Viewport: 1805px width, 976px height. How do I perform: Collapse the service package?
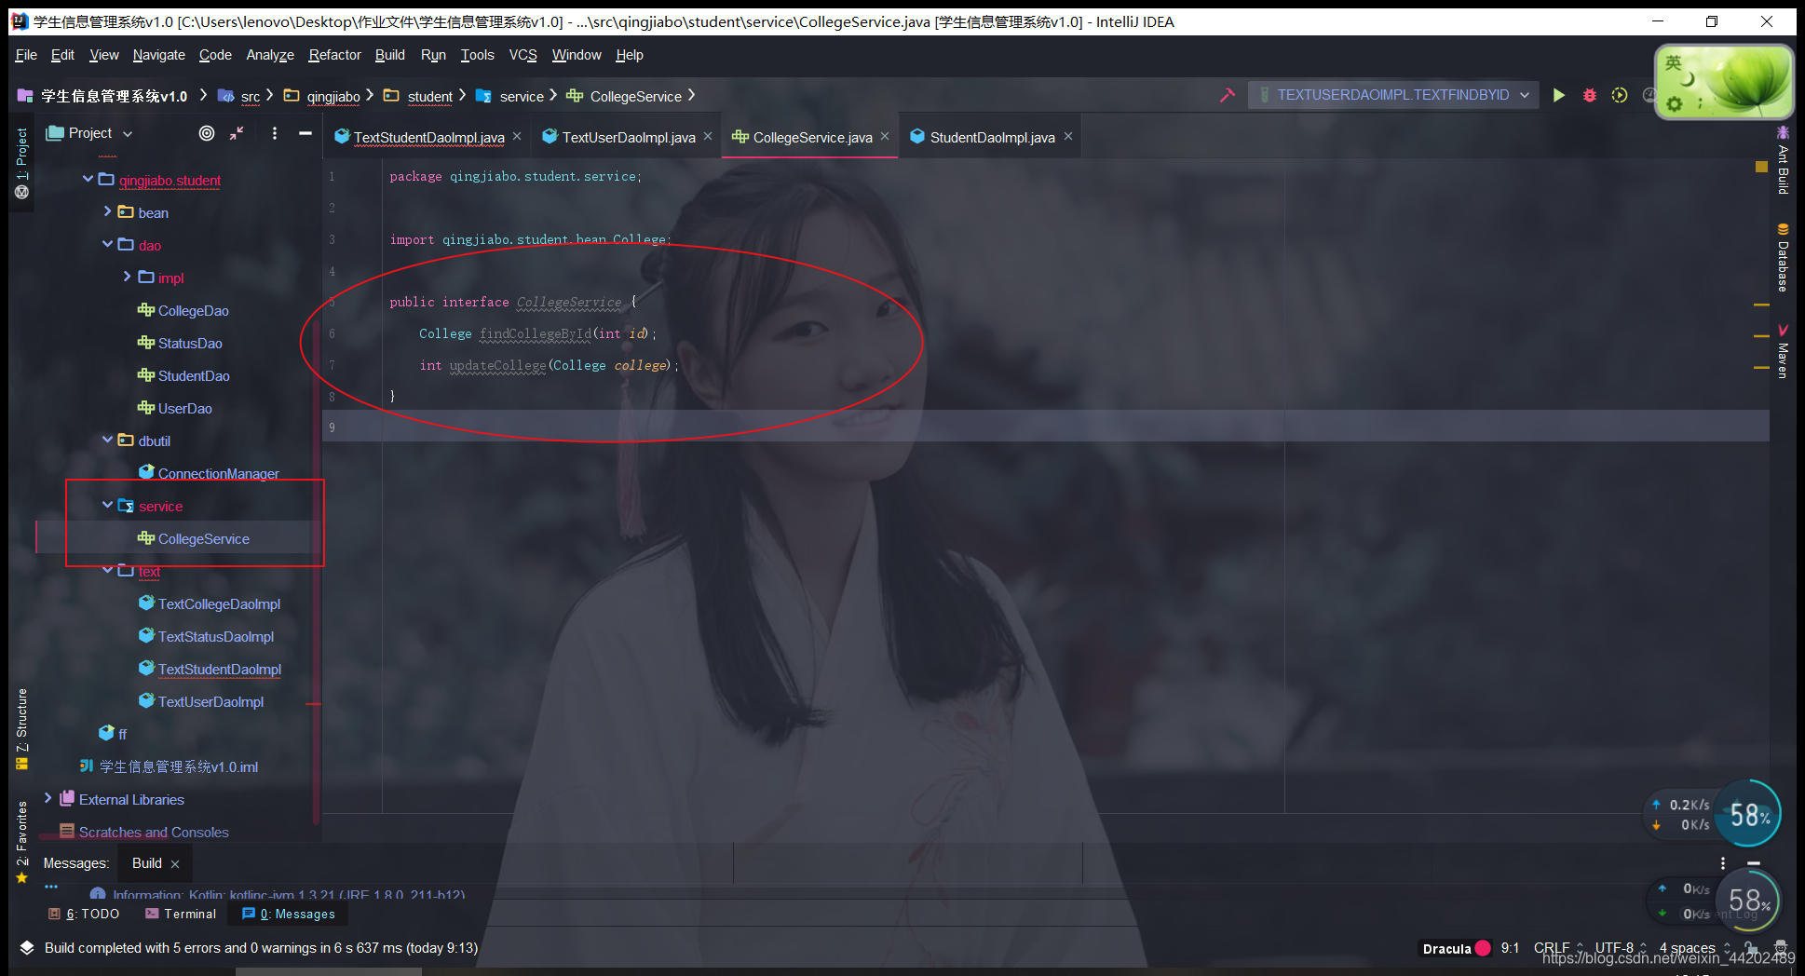[107, 505]
